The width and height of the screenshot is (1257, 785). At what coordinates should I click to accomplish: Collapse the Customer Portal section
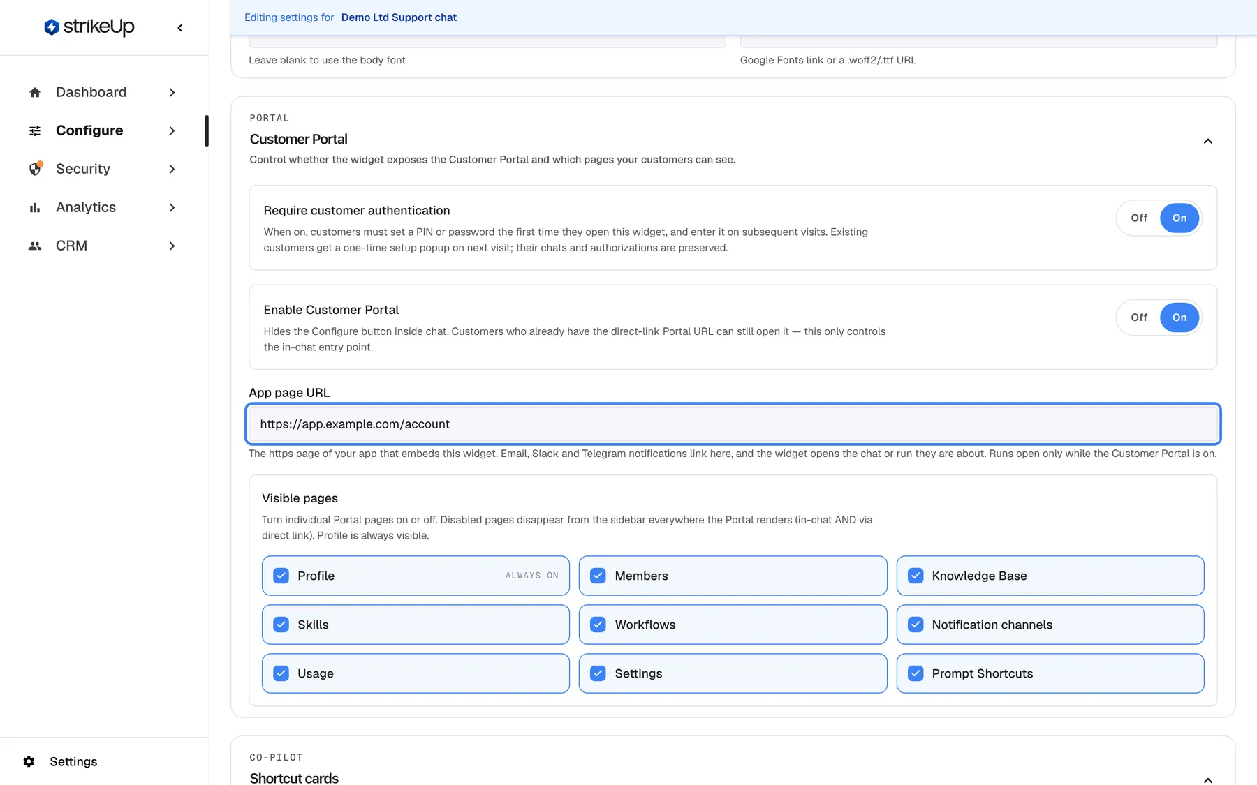point(1207,142)
